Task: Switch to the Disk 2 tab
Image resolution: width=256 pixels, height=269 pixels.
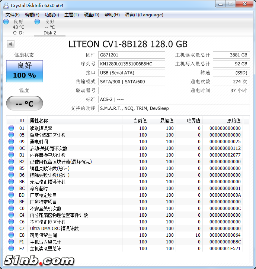Action: (50, 33)
